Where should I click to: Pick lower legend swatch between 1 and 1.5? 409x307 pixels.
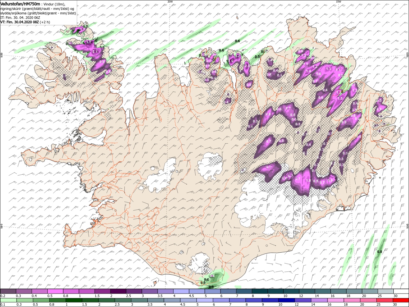[x=74, y=300]
